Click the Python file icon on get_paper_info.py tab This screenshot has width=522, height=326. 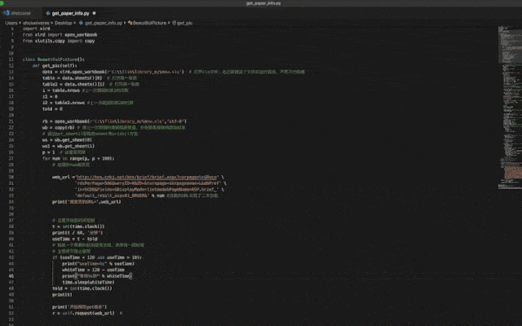click(48, 13)
